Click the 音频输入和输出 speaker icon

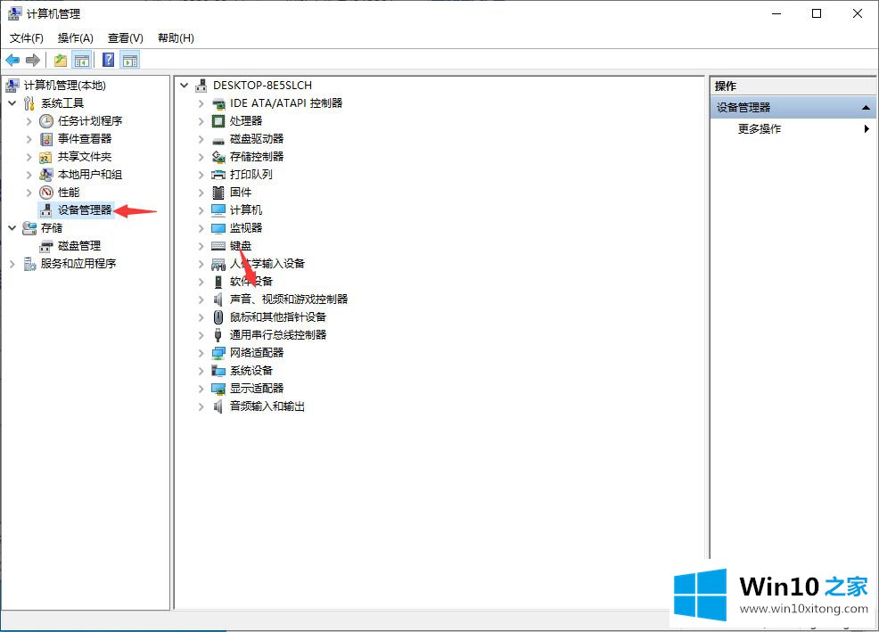tap(218, 406)
